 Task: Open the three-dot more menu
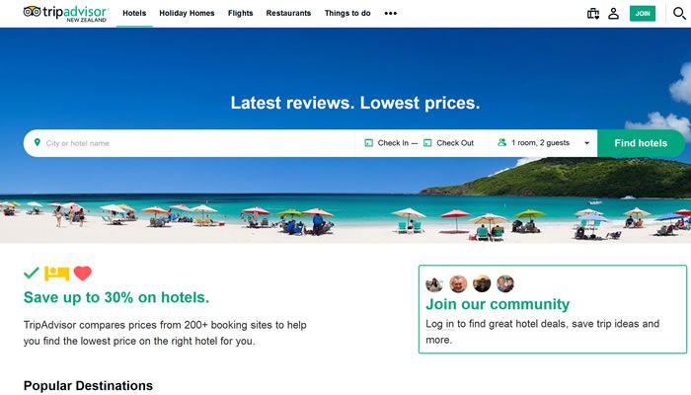pos(391,13)
